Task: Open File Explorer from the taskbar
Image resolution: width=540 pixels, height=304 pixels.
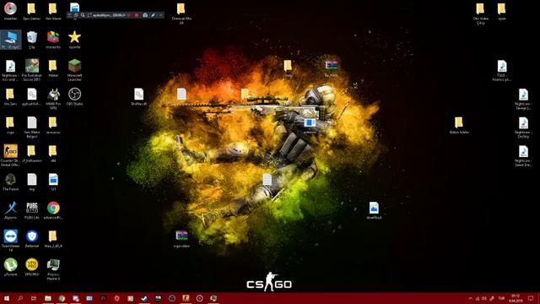Action: (x=48, y=298)
